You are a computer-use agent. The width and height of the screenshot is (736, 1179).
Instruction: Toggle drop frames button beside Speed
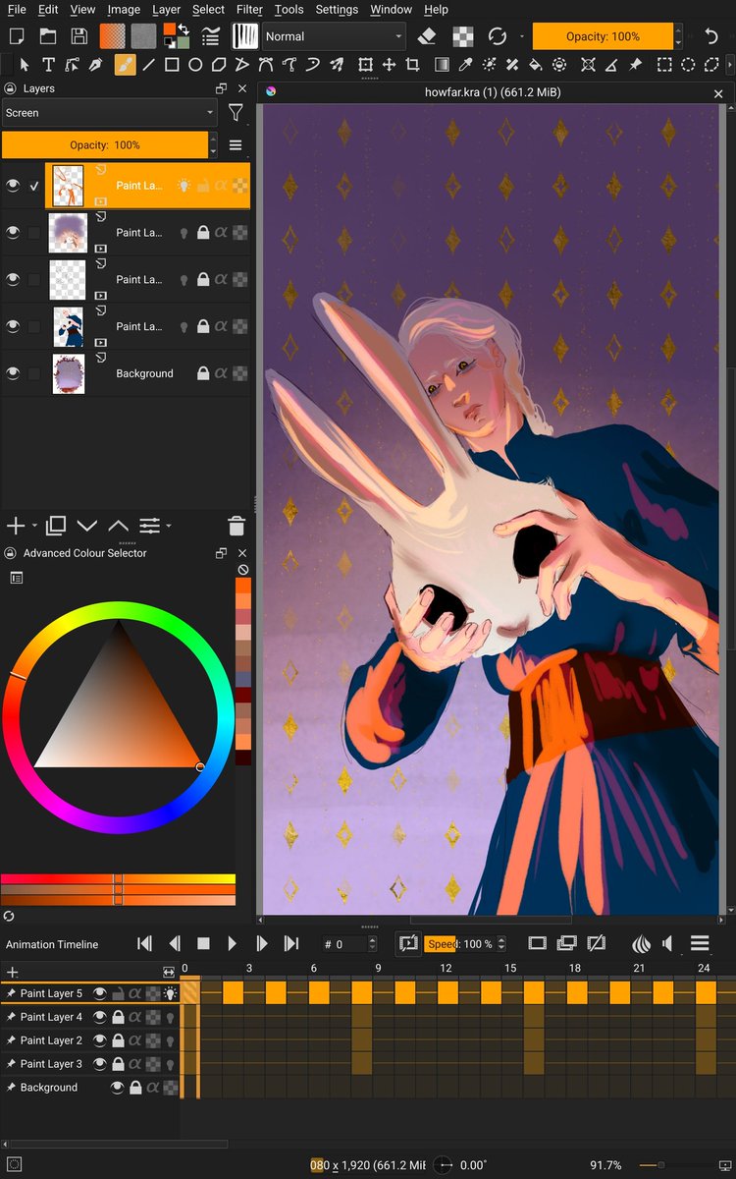tap(408, 943)
